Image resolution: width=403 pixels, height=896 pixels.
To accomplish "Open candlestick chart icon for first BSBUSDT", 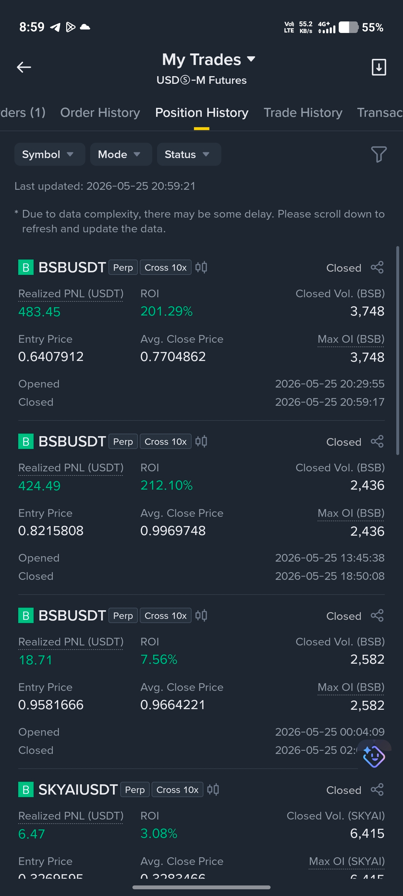I will tap(201, 267).
